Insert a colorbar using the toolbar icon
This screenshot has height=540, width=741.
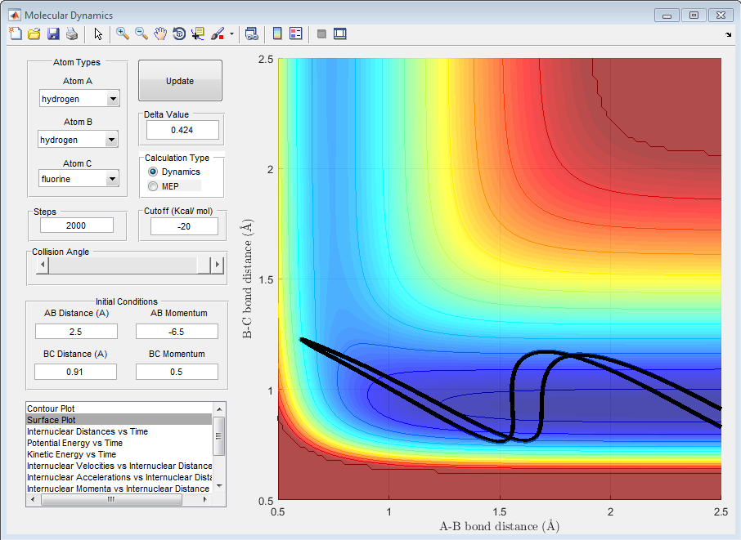277,33
